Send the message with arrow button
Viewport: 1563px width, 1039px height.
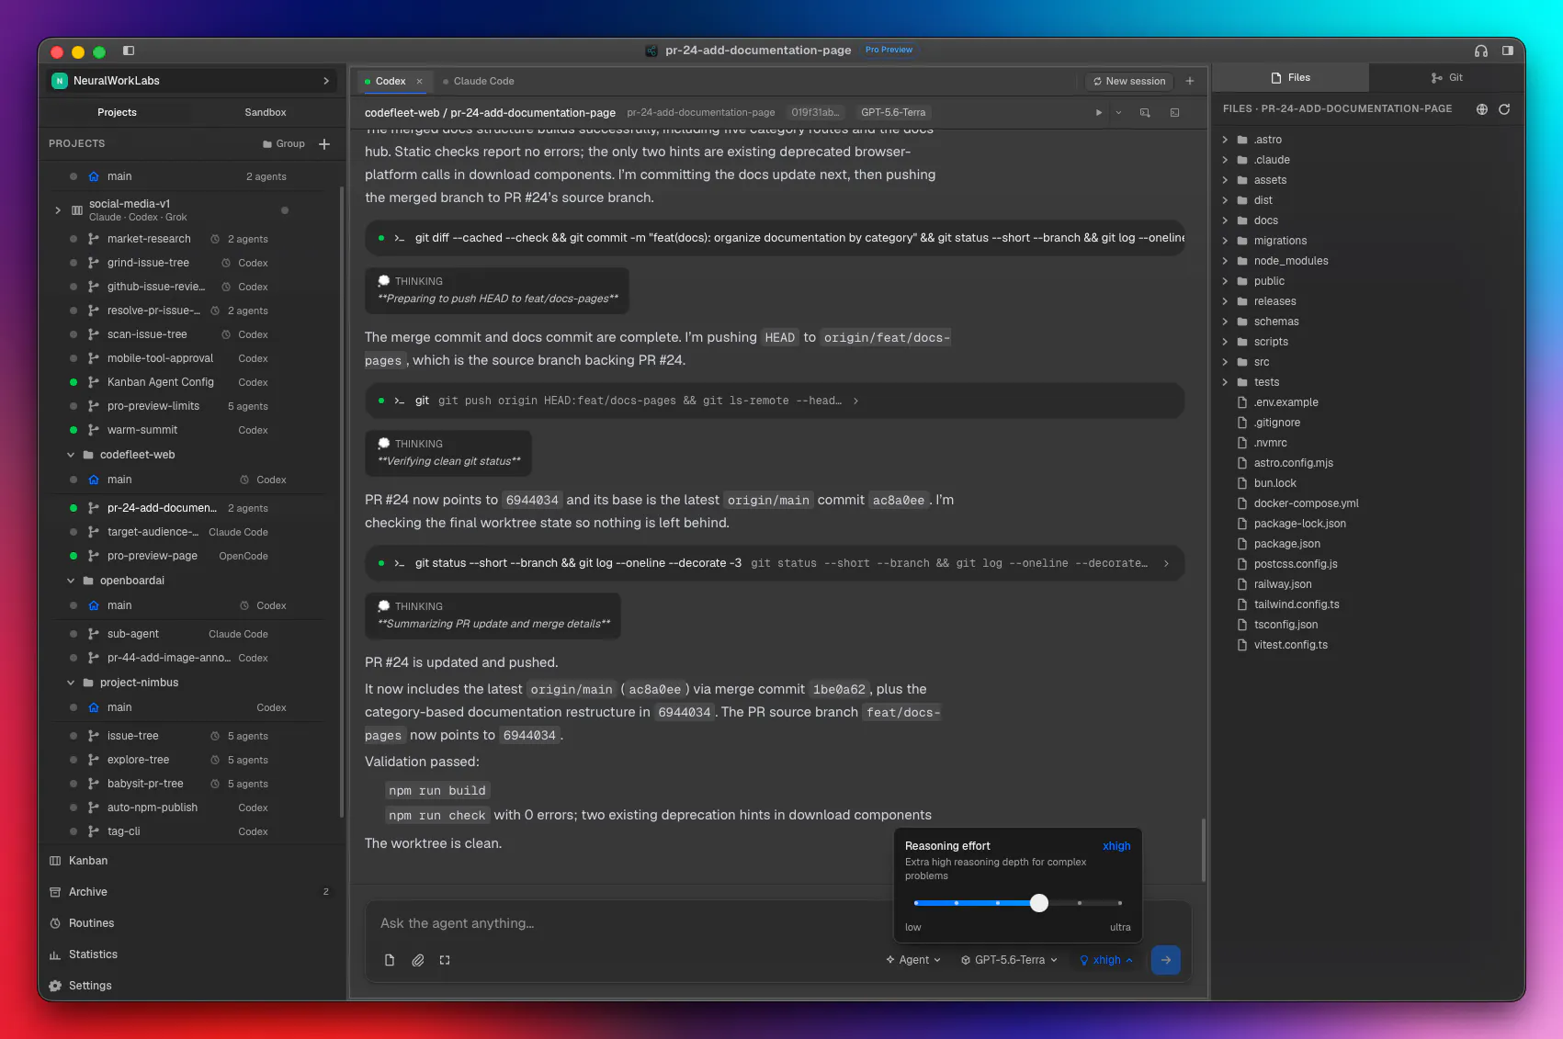[1166, 960]
